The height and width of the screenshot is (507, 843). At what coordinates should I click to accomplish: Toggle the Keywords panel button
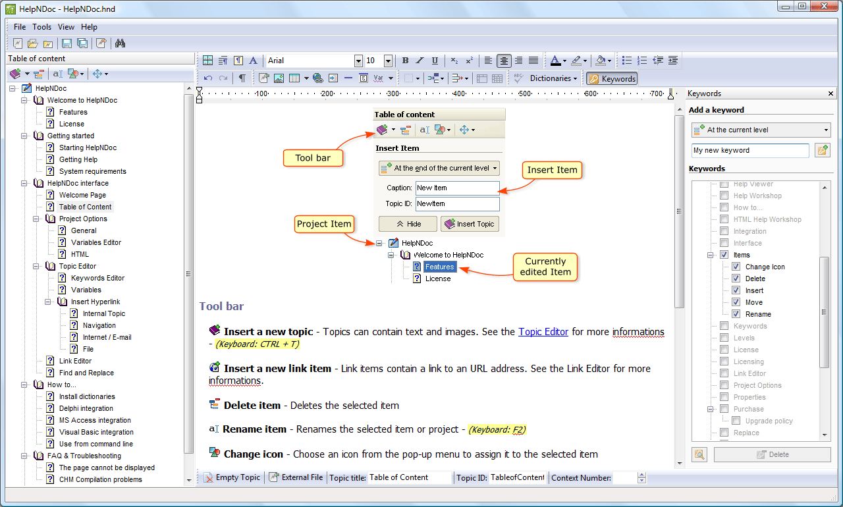point(612,78)
